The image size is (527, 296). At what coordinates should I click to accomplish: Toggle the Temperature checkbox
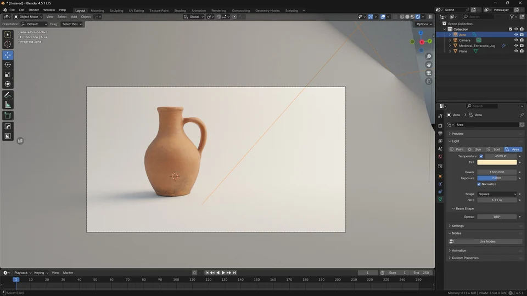coord(481,156)
